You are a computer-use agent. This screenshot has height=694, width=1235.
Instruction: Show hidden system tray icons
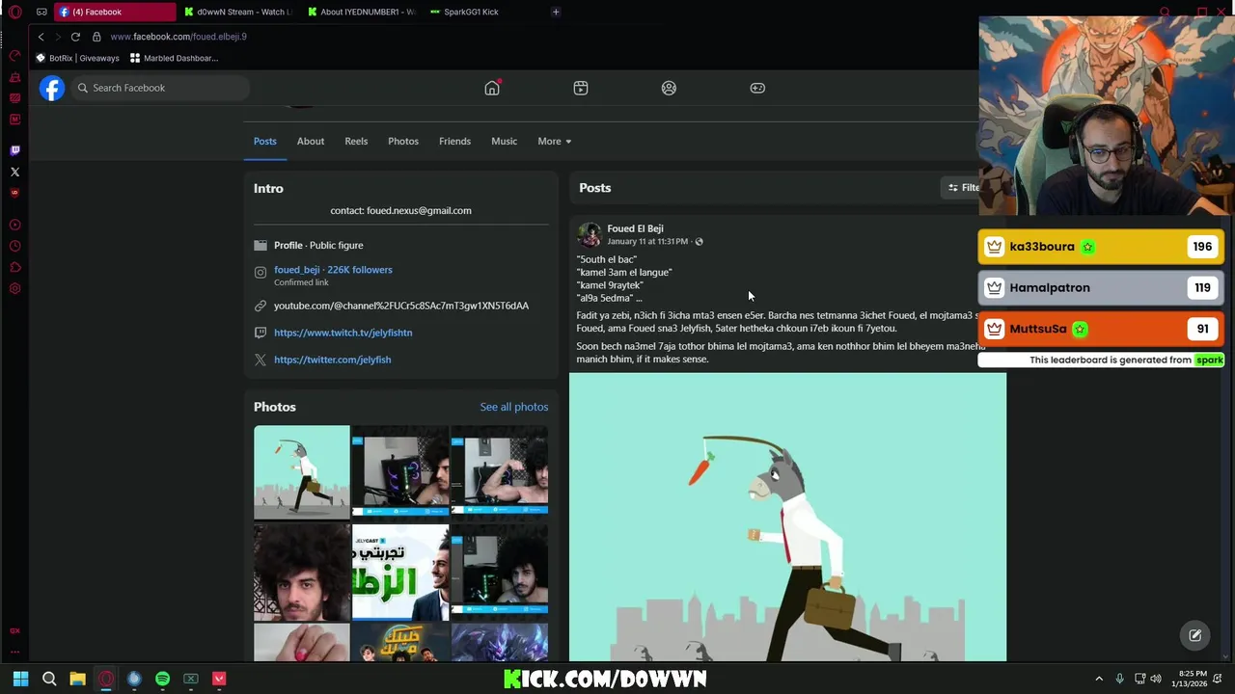pyautogui.click(x=1099, y=679)
